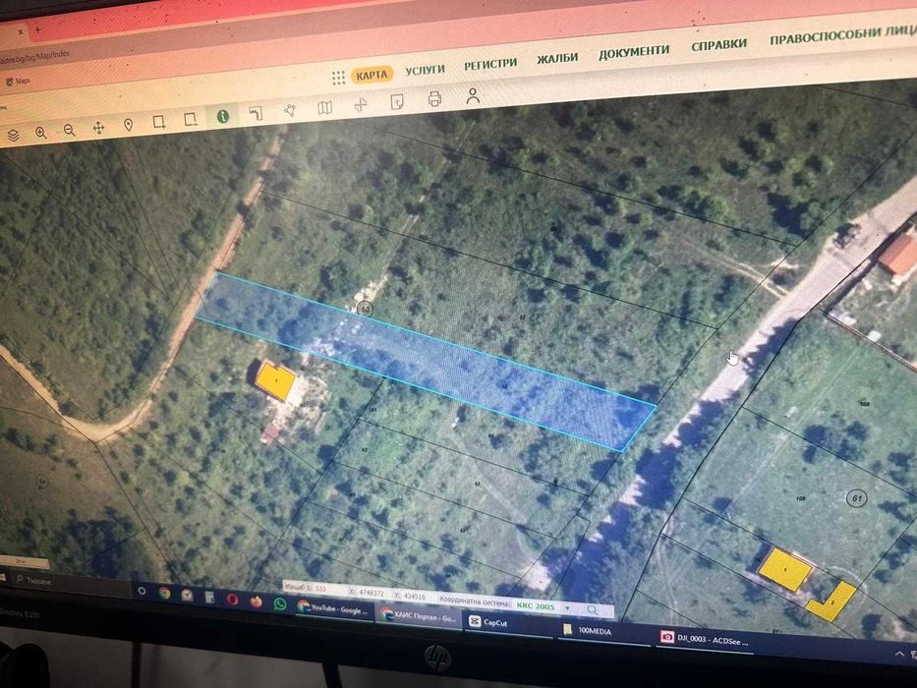Open the УСЛУГИ menu

click(426, 70)
